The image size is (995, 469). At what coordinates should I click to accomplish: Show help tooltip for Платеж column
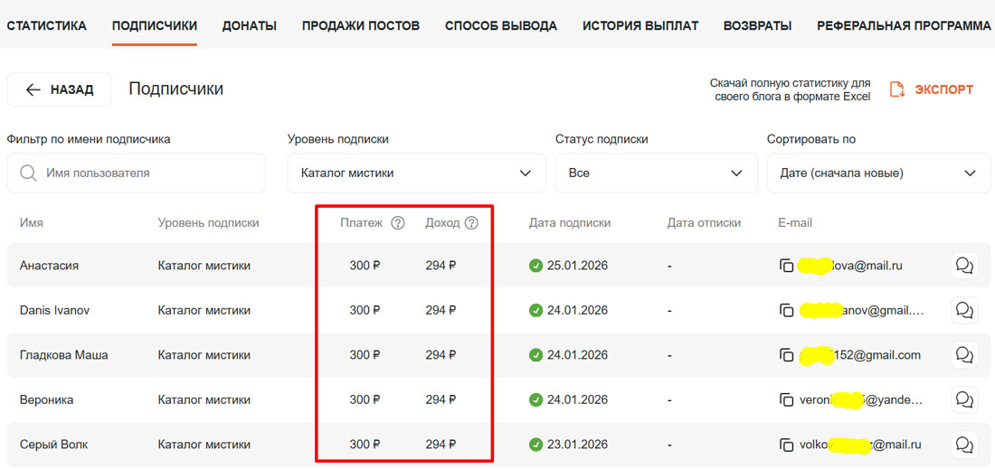click(397, 223)
